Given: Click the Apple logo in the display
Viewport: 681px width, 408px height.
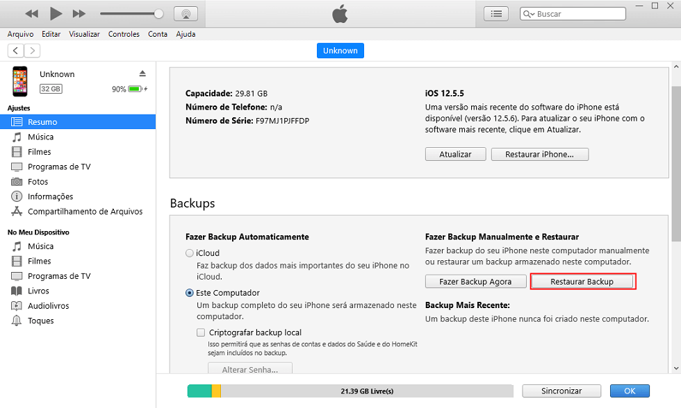Looking at the screenshot, I should click(x=340, y=14).
